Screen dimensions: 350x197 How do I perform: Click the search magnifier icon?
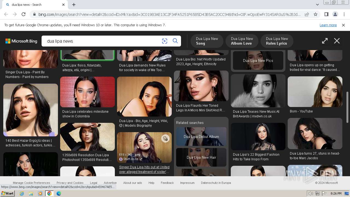coord(175,41)
